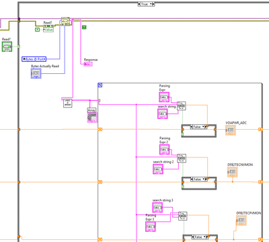Viewport: 269px width, 242px height.
Task: Click the For Loop N count terminal
Action: click(100, 85)
